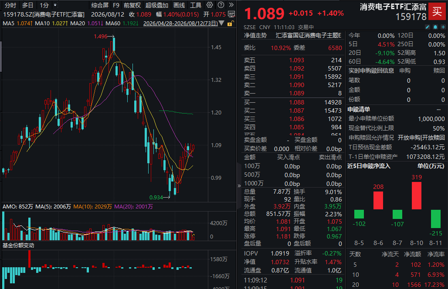
Task: Toggle the chart date range lock icon
Action: coord(230,24)
